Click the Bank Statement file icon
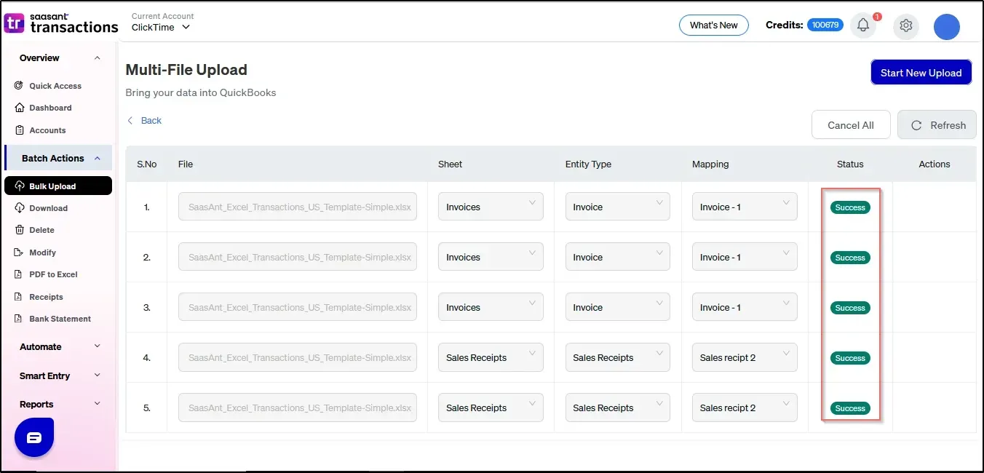 pyautogui.click(x=20, y=319)
